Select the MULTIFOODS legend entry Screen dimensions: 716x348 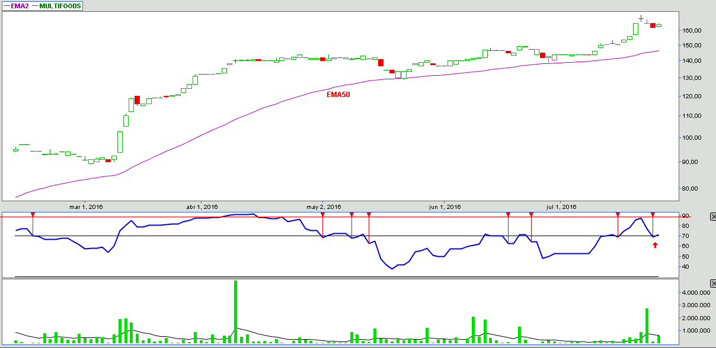coord(56,6)
